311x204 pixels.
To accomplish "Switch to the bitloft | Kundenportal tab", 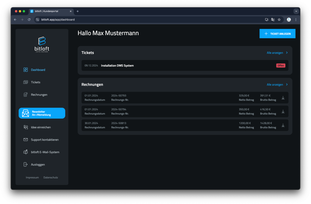I will point(51,11).
